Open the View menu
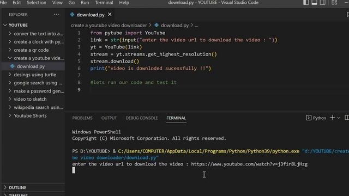This screenshot has height=196, width=349. coord(57,3)
